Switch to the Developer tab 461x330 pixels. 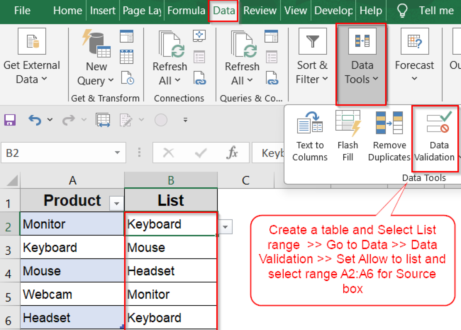tap(333, 11)
